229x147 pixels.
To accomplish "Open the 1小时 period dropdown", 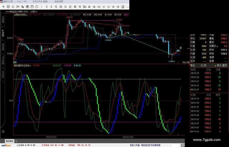I will tap(34, 11).
